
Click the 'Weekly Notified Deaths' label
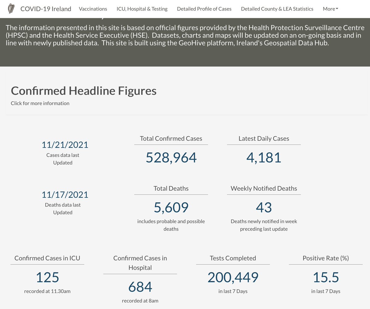click(x=264, y=188)
